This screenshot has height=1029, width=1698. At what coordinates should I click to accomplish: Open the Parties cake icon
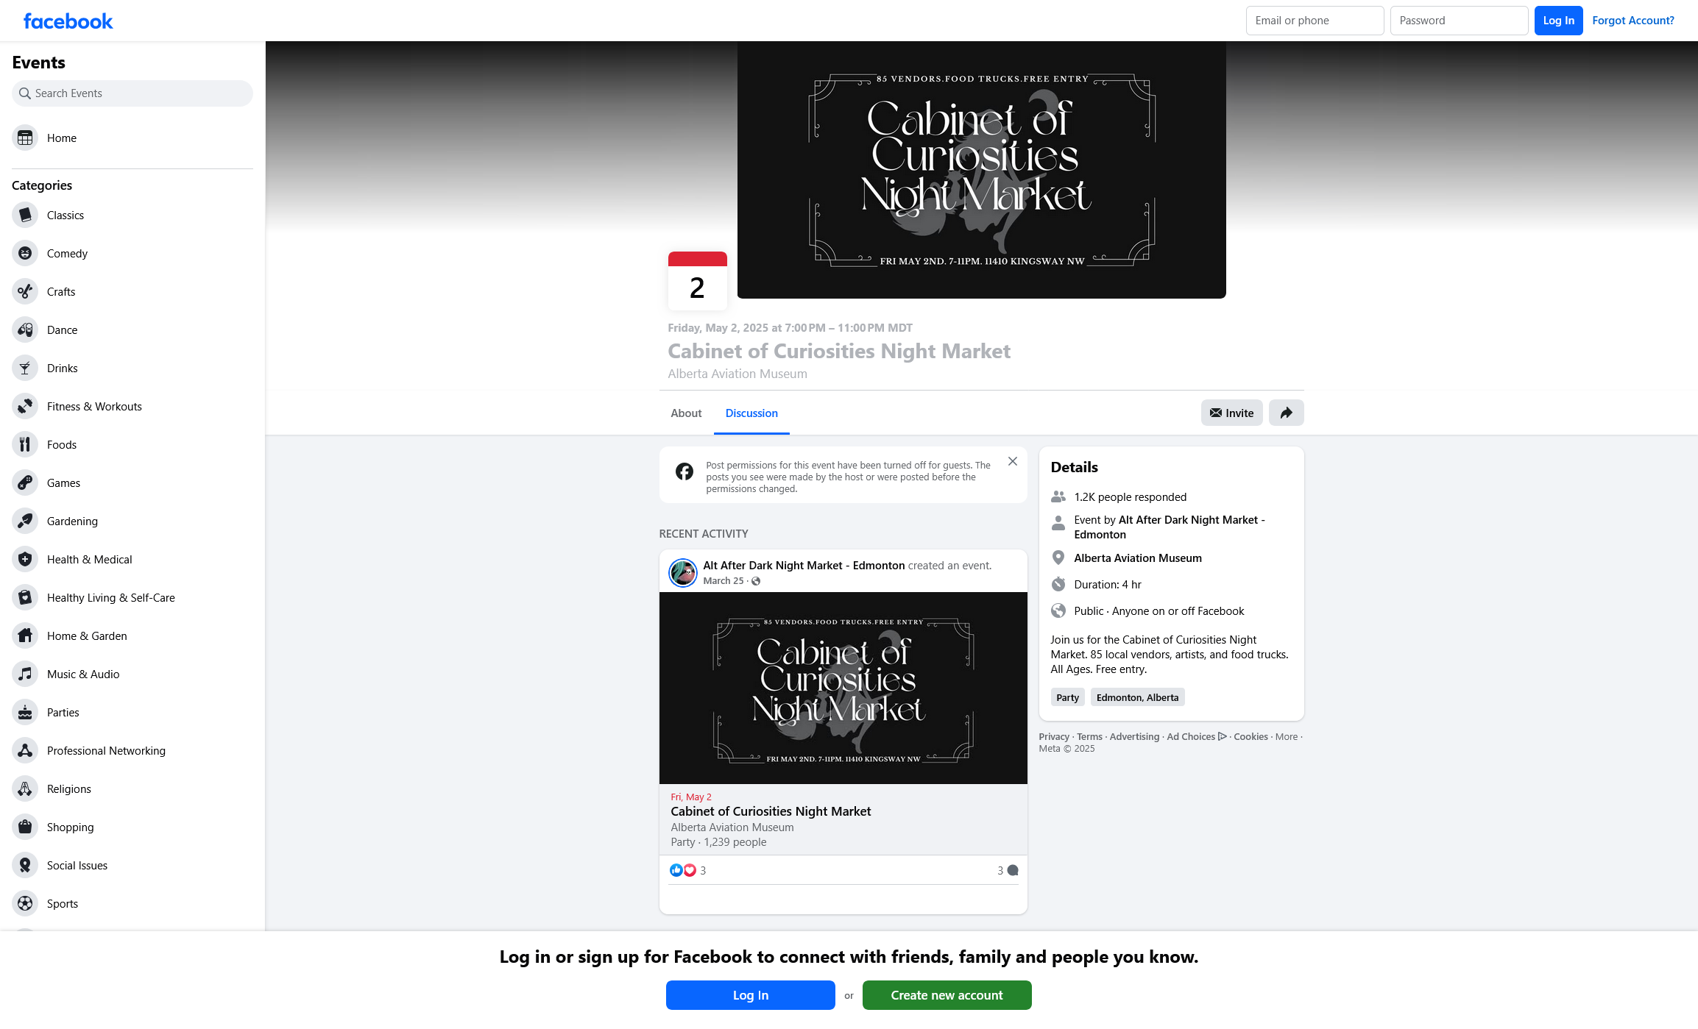(25, 712)
